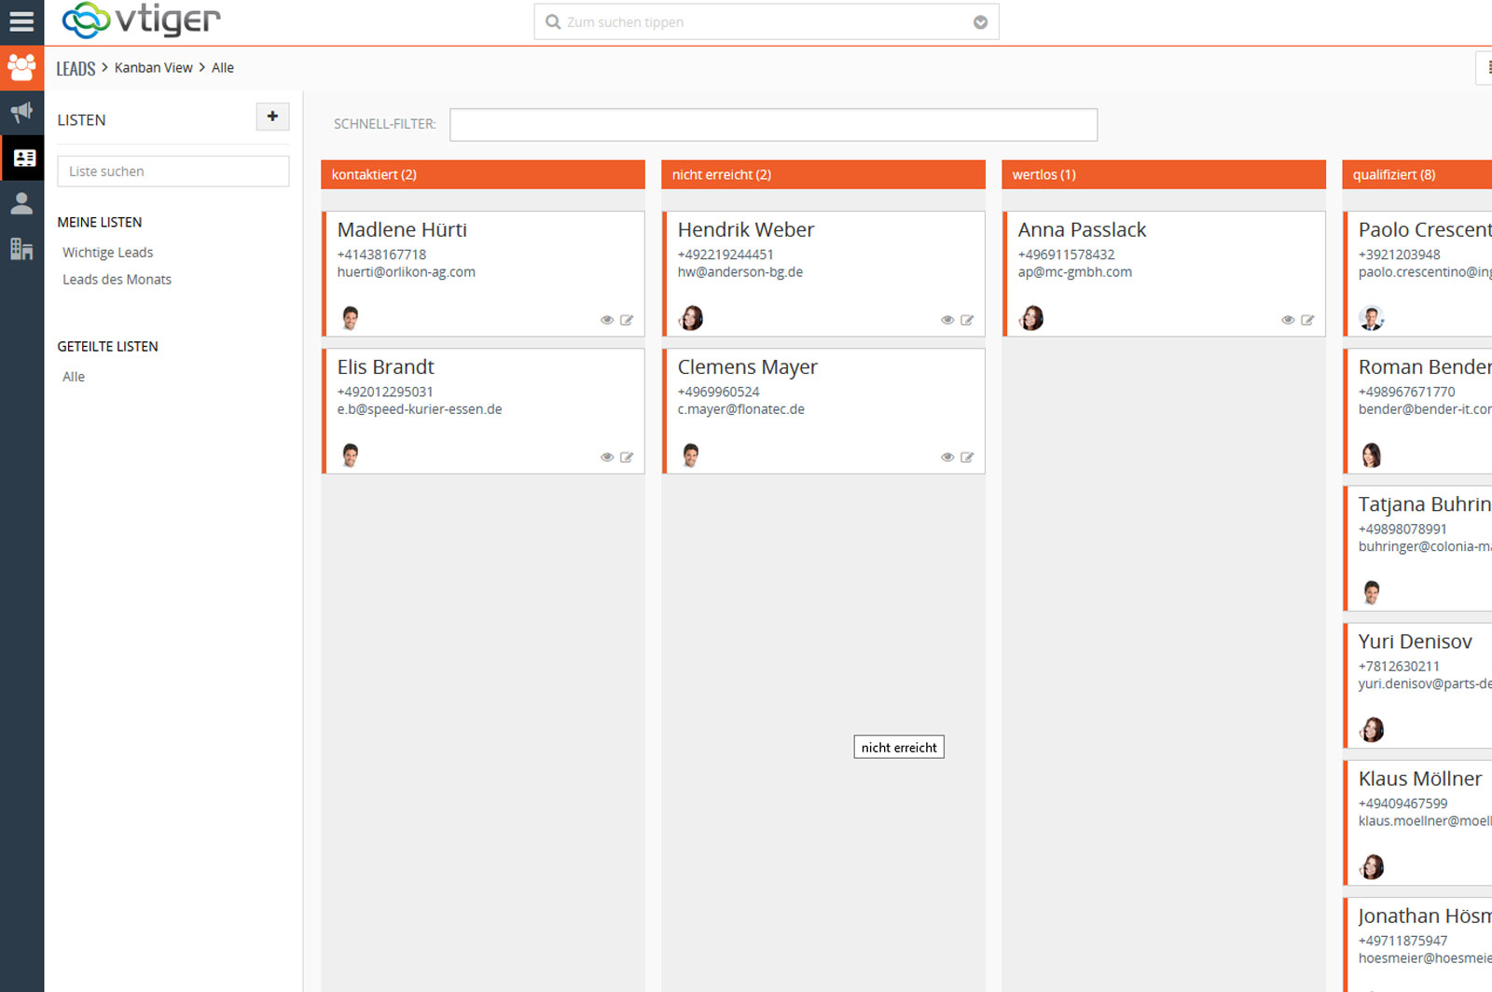
Task: Preview Anna Passlack with the eye icon
Action: [x=1288, y=320]
